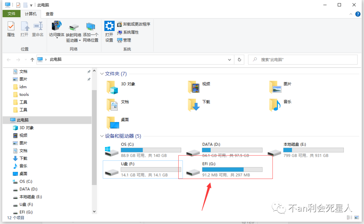The width and height of the screenshot is (364, 224).
Task: Click navigation pane scroll down arrow
Action: 94,212
